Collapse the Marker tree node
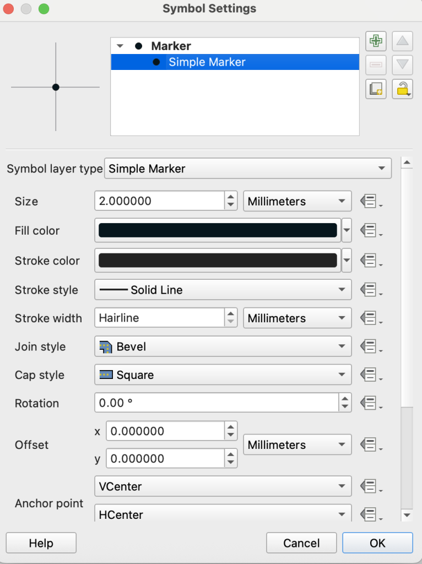This screenshot has width=422, height=564. 120,47
